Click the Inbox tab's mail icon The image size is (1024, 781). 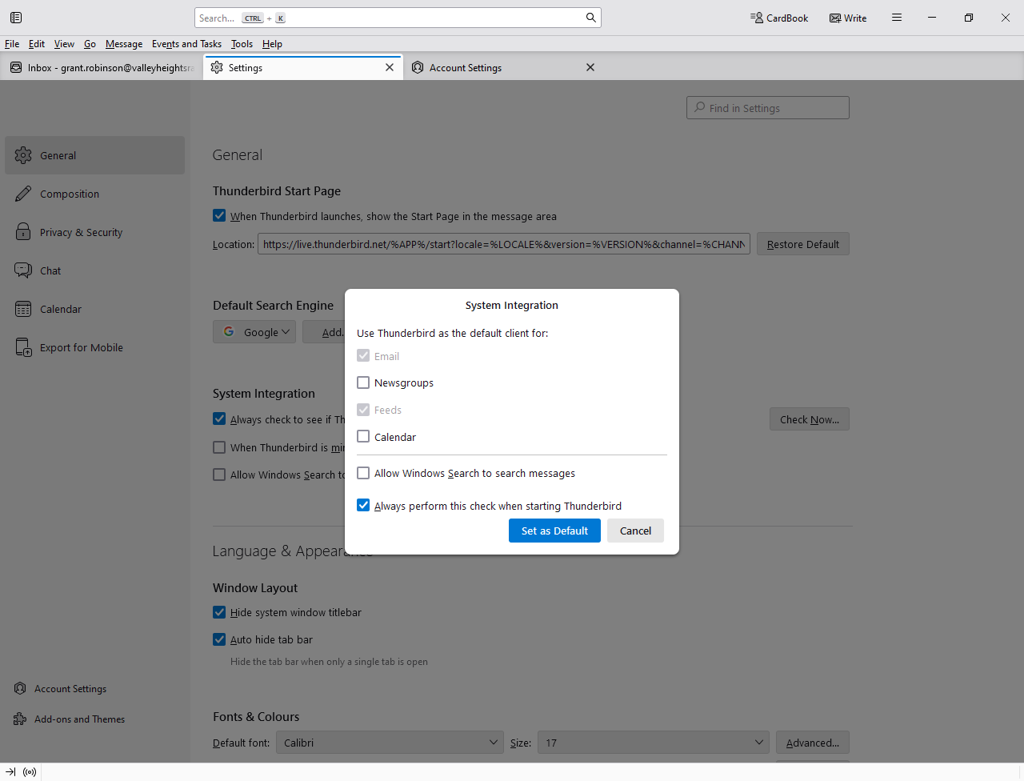(x=16, y=67)
